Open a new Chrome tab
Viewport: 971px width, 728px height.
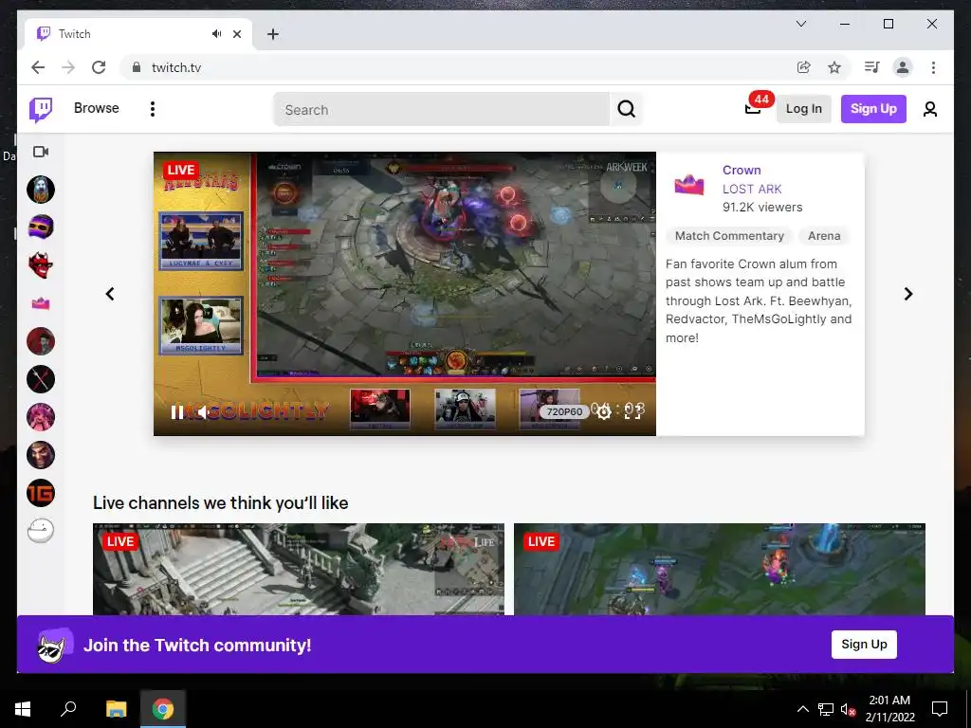272,34
